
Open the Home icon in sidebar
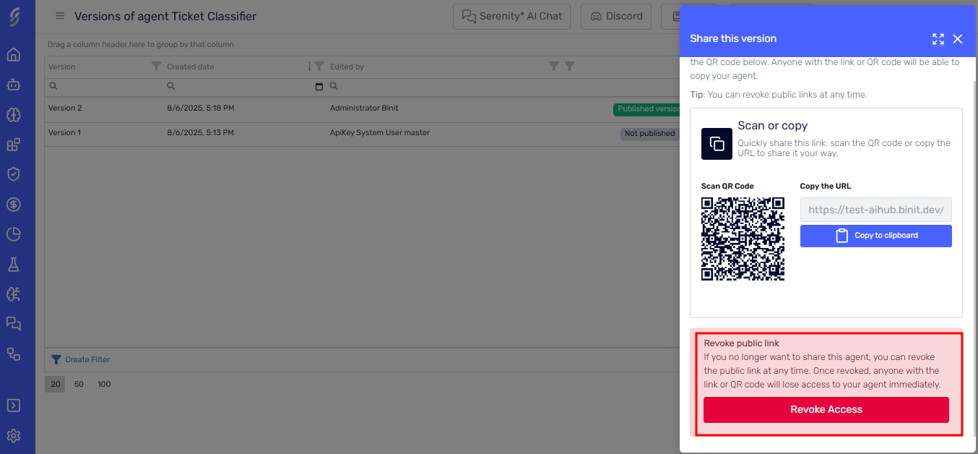(14, 55)
